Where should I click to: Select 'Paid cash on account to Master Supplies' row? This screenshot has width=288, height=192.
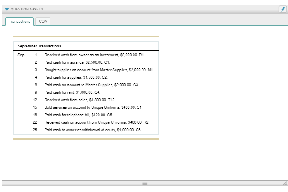86,85
